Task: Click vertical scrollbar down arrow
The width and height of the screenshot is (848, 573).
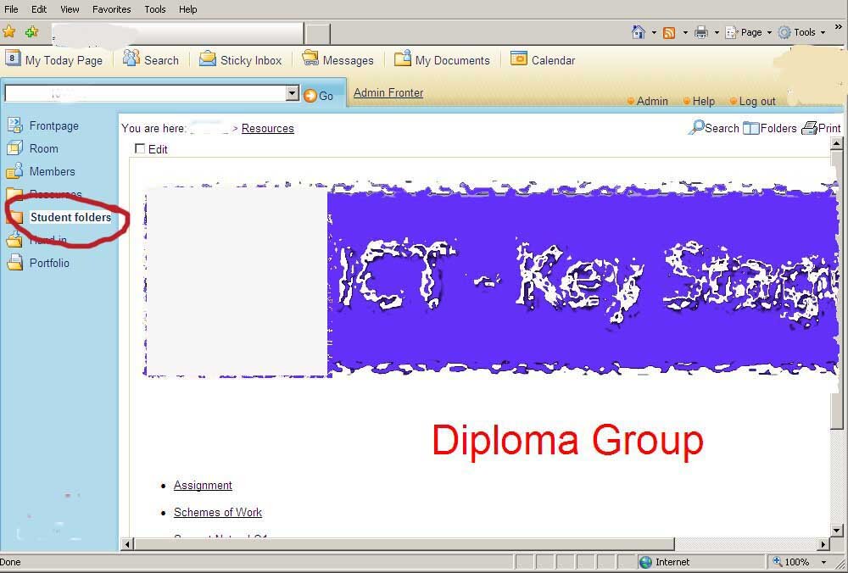Action: (836, 531)
